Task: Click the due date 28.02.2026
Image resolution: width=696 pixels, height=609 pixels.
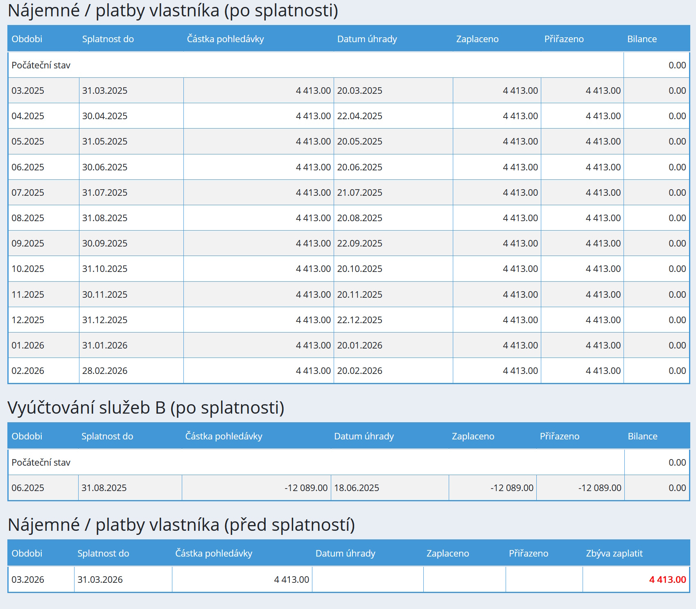Action: tap(105, 371)
